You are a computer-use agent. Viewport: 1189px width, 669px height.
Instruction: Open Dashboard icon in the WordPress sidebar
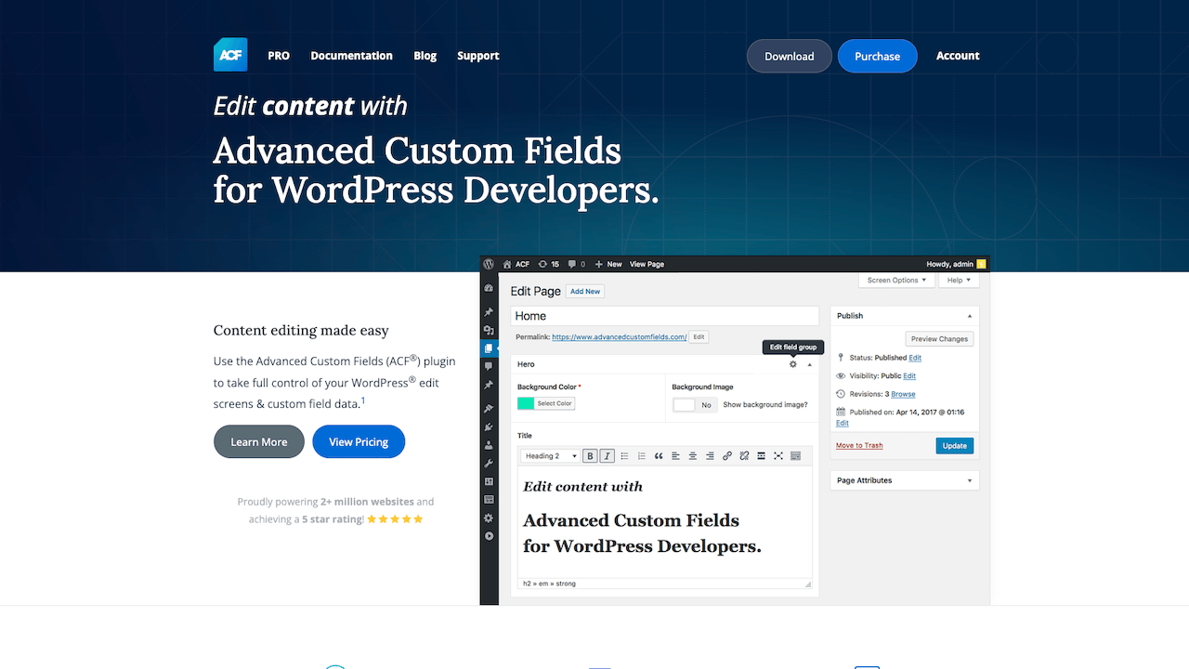[x=489, y=289]
